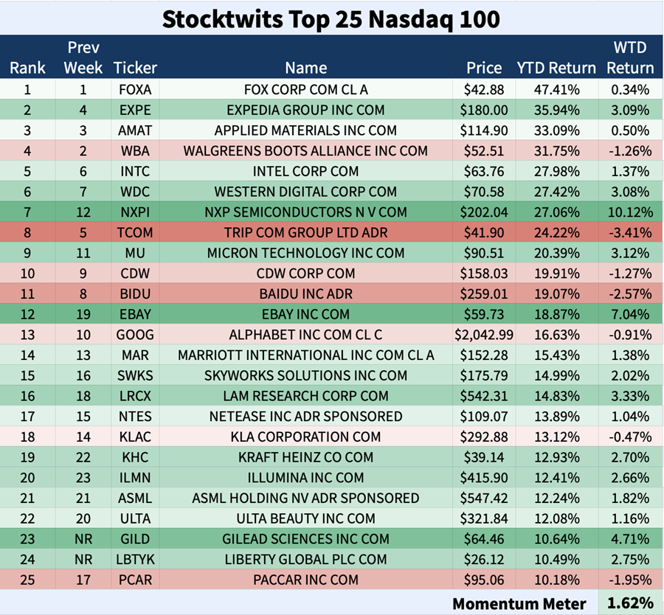Click NETEASE INC ADR SPONSORED name

[305, 417]
